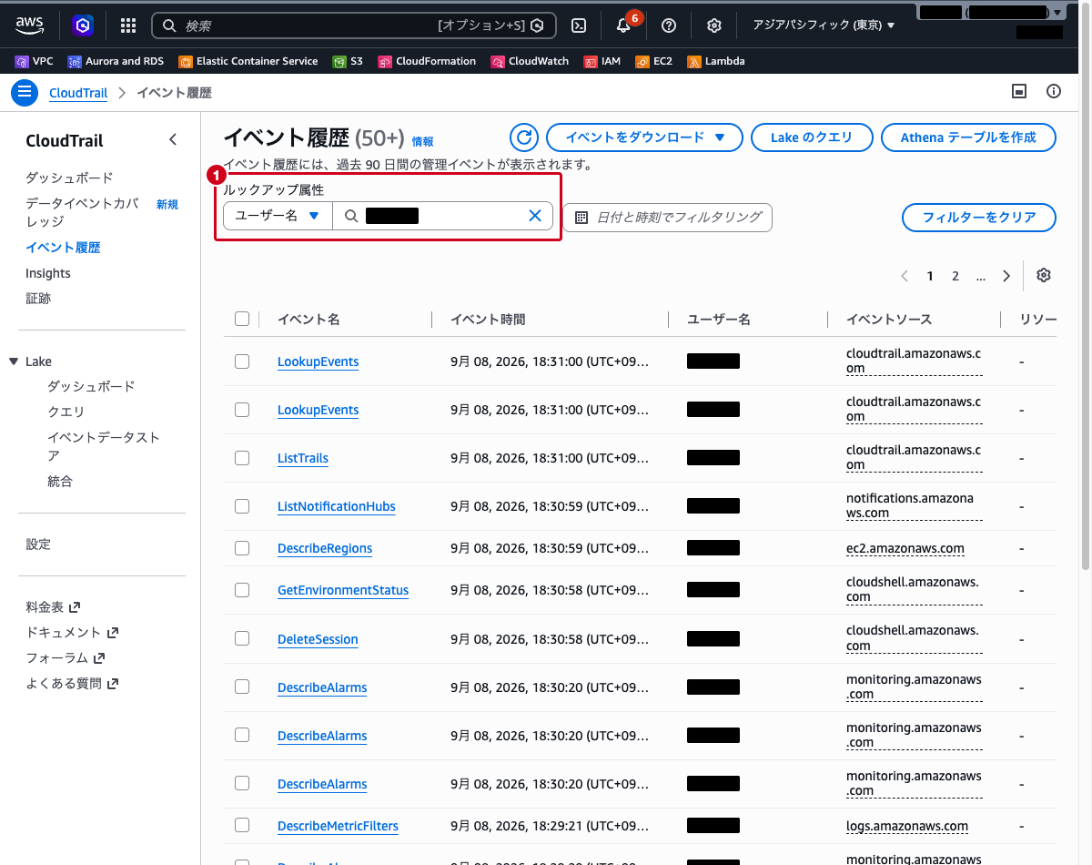Open 統合 under Lake
The height and width of the screenshot is (865, 1092).
(60, 481)
